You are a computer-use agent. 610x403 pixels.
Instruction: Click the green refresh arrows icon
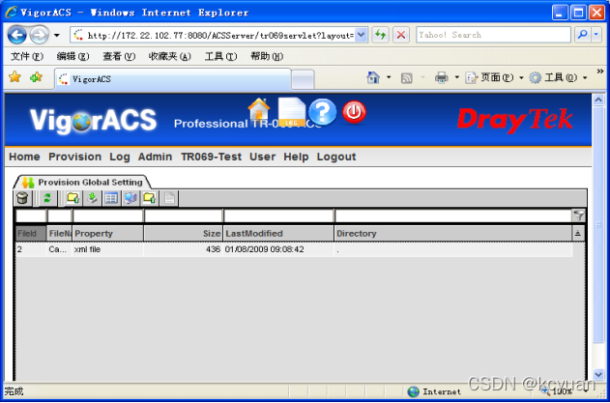pos(47,198)
